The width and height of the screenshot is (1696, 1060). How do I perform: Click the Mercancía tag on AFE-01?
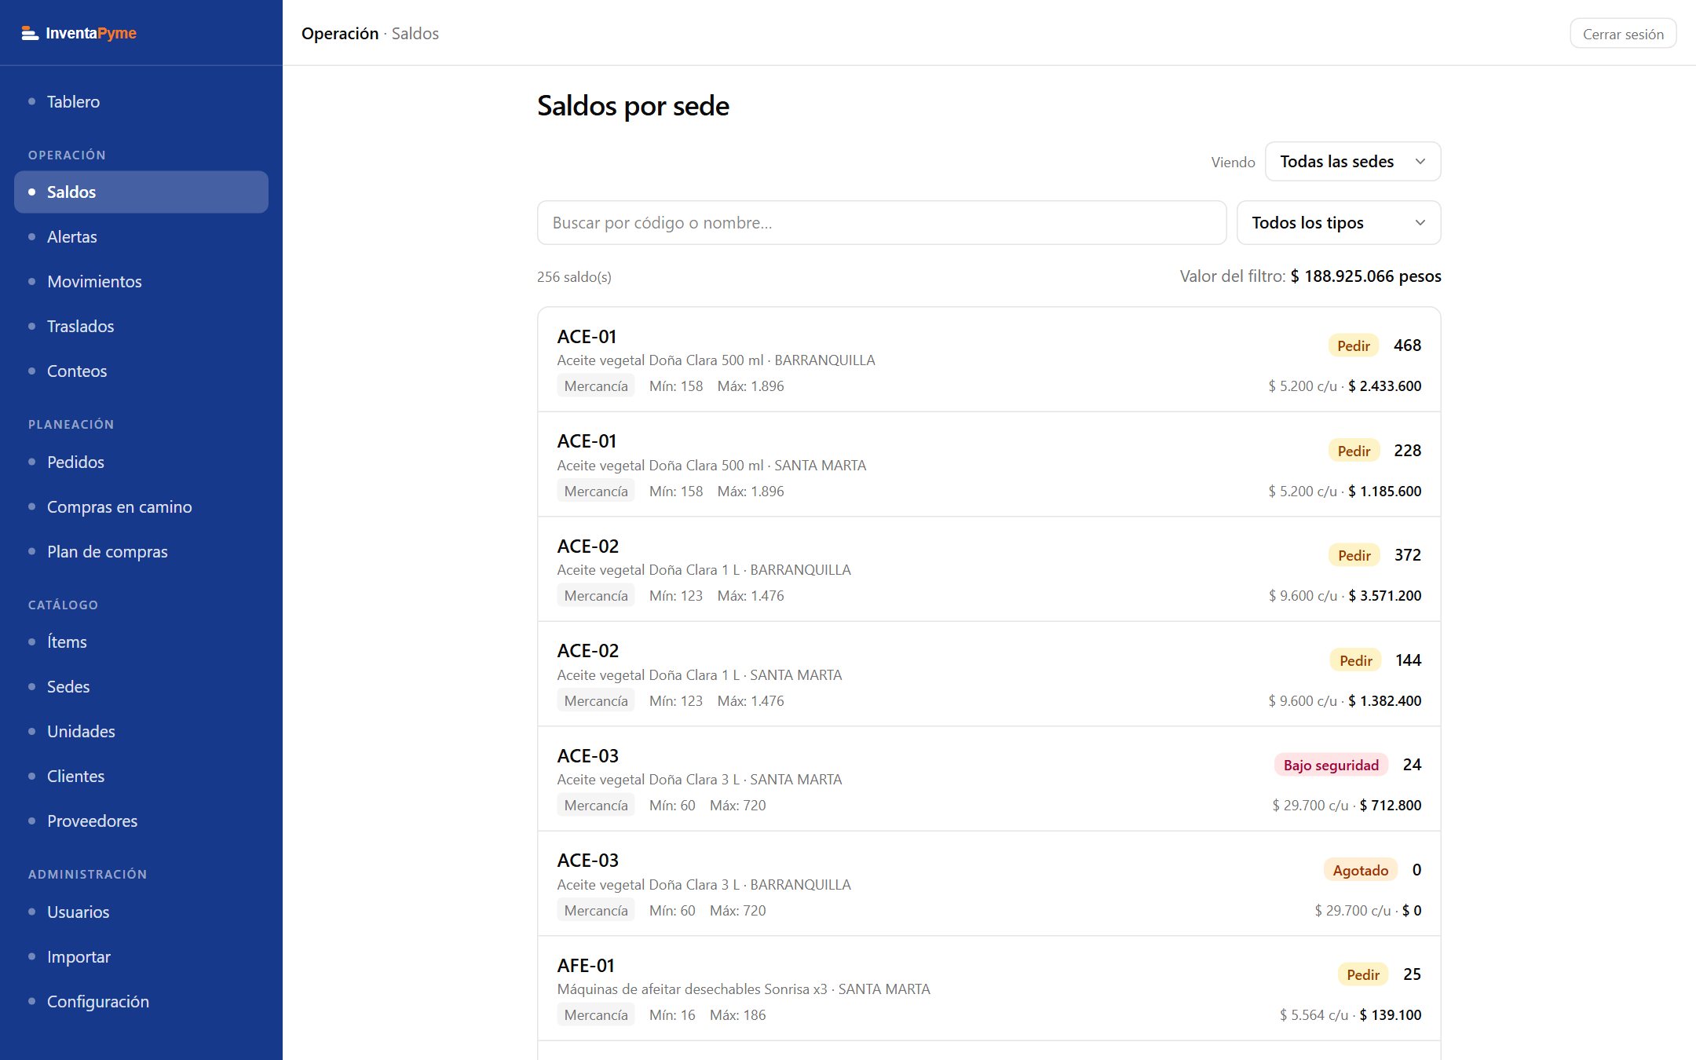tap(596, 1015)
